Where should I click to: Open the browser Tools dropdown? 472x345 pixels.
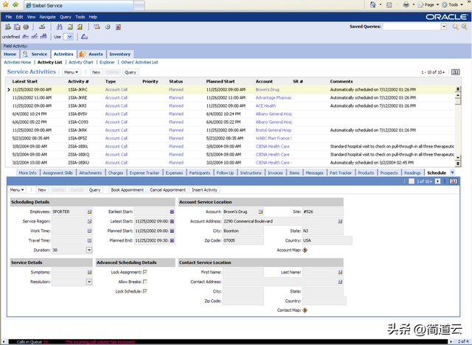tap(452, 5)
